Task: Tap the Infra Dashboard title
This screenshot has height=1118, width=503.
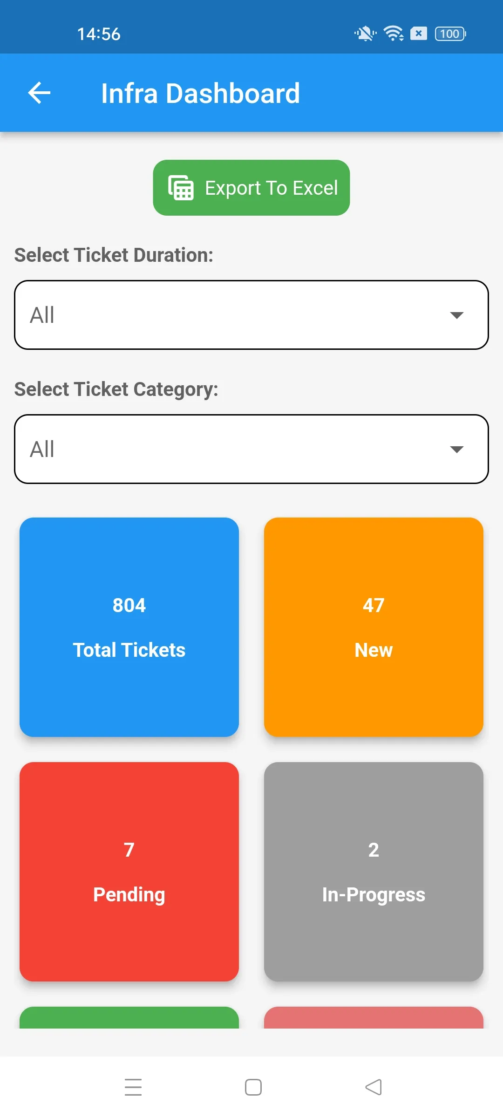Action: 200,93
